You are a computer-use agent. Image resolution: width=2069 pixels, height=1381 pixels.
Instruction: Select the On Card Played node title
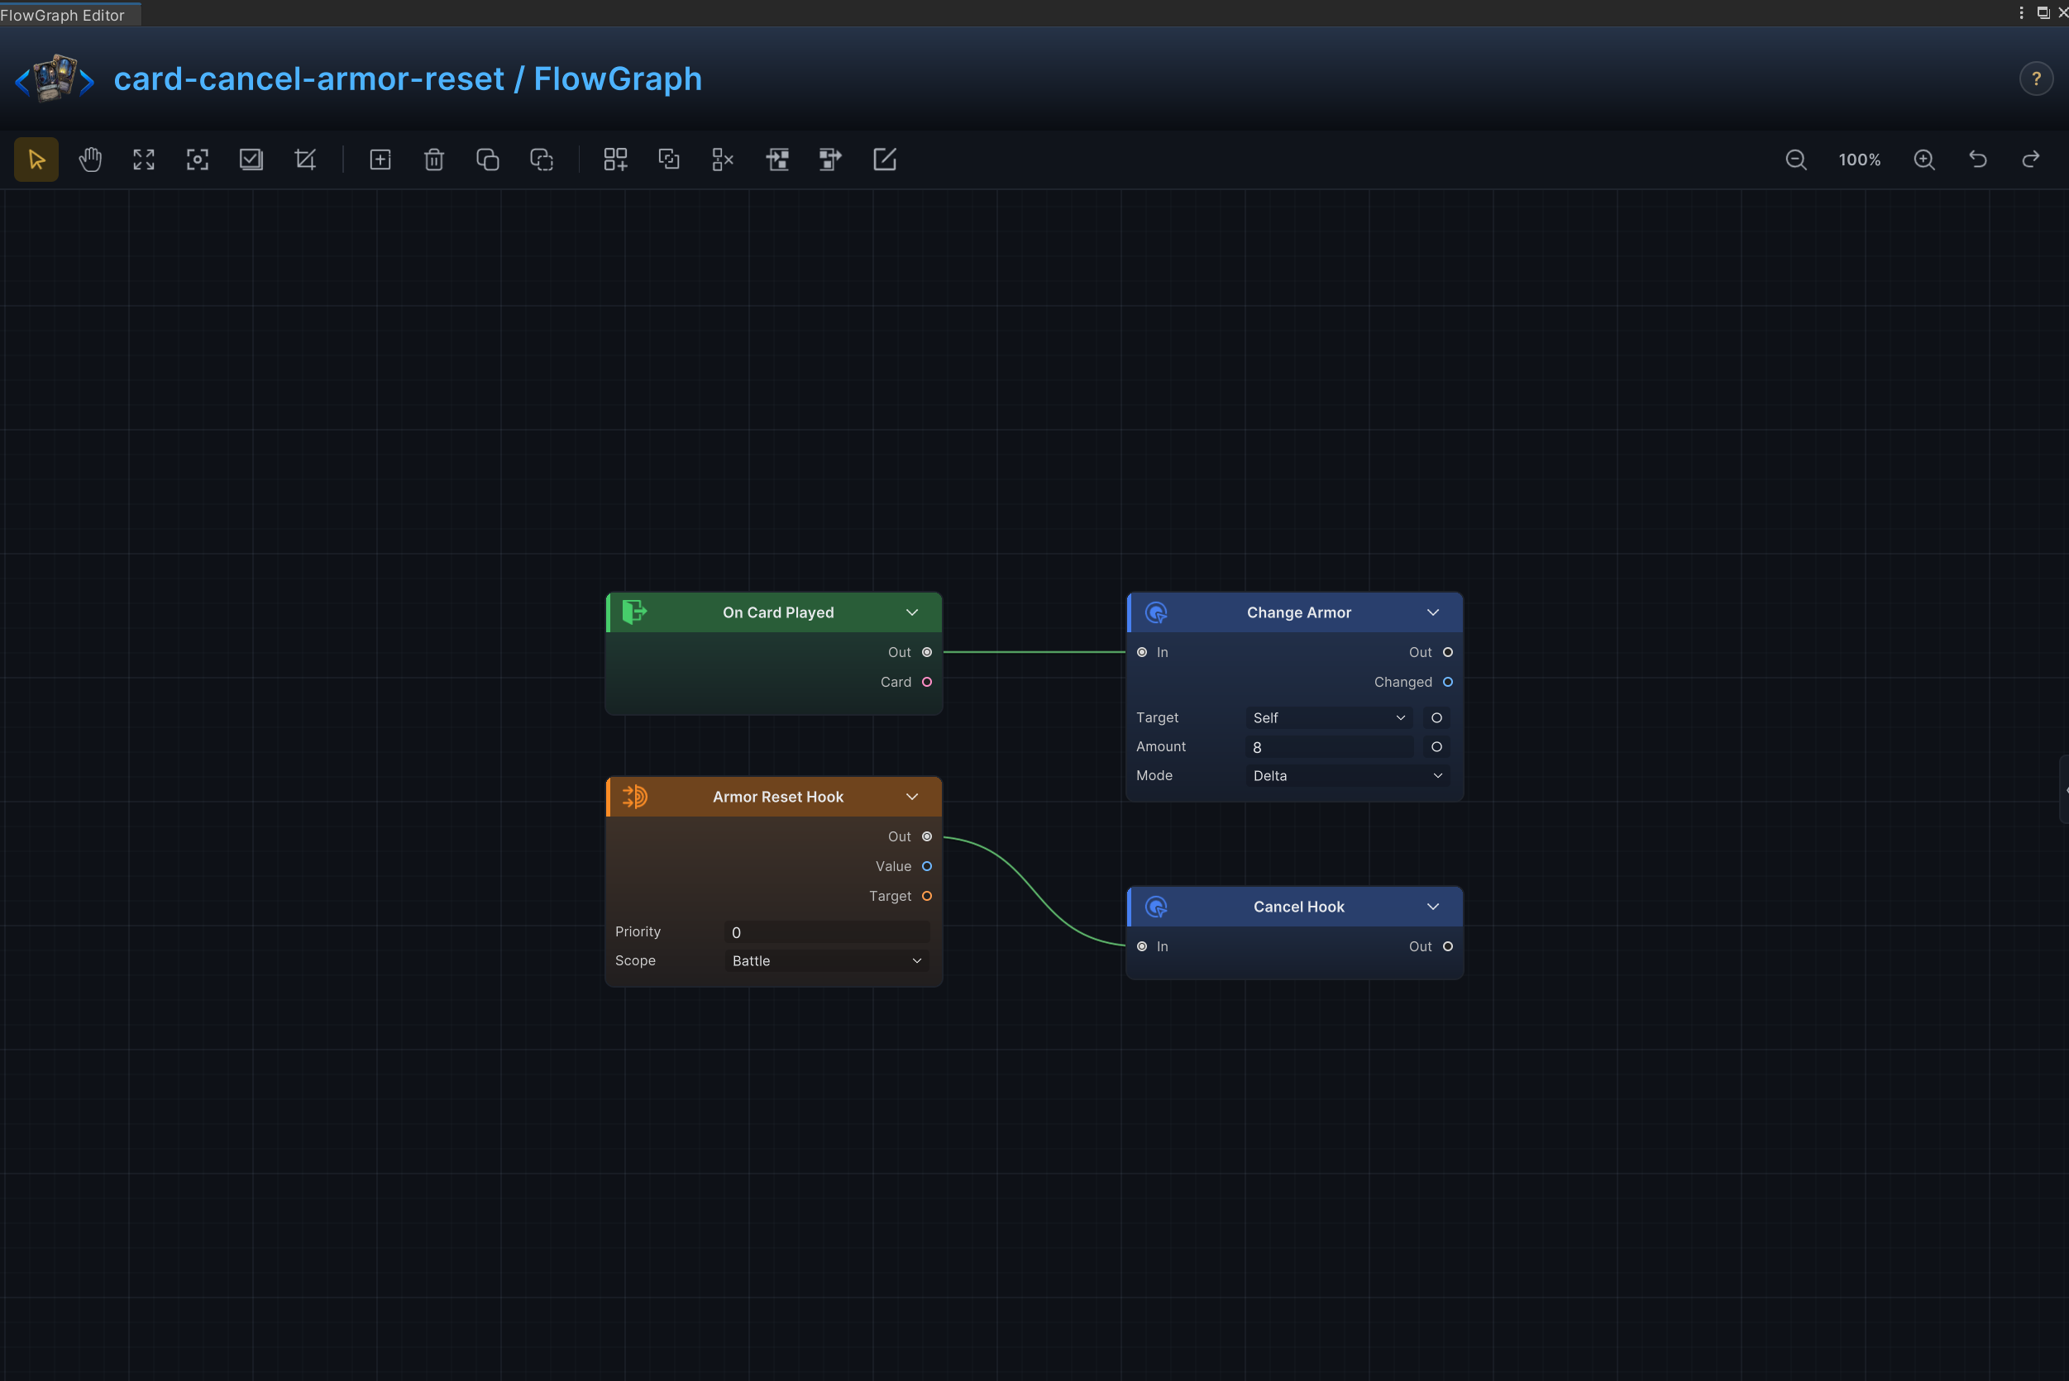tap(778, 612)
